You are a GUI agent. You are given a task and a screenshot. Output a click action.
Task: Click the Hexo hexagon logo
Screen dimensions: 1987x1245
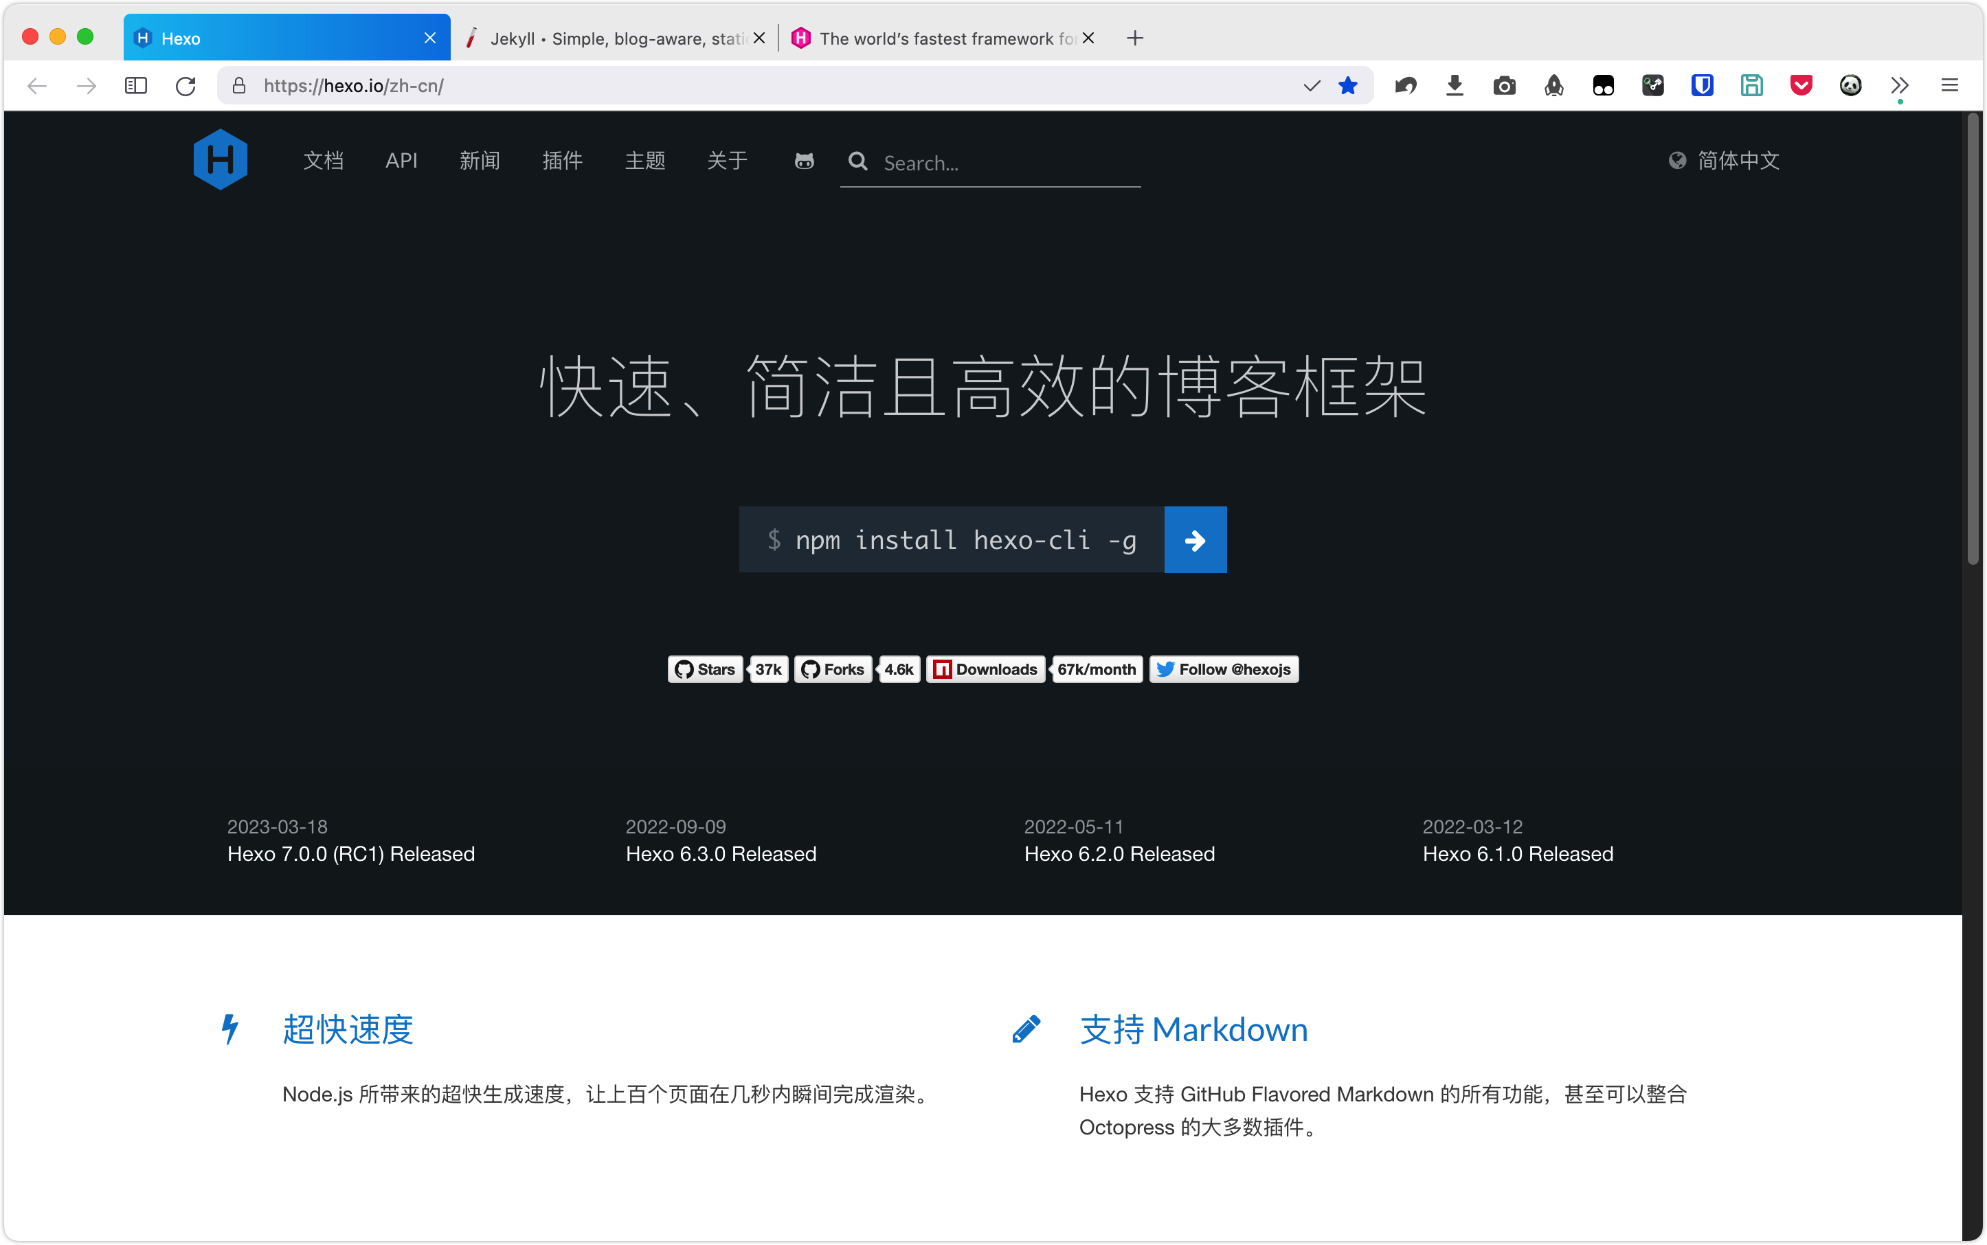(x=220, y=159)
